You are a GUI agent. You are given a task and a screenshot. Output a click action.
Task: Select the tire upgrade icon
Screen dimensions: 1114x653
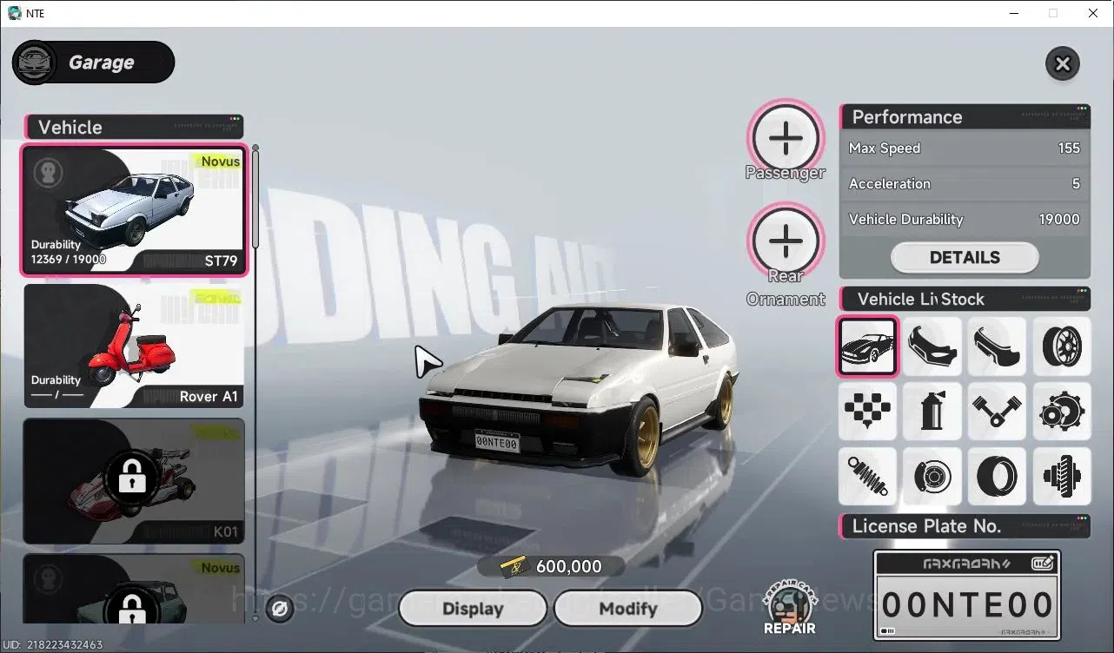click(x=997, y=476)
